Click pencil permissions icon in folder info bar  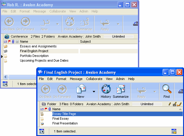pos(170,104)
